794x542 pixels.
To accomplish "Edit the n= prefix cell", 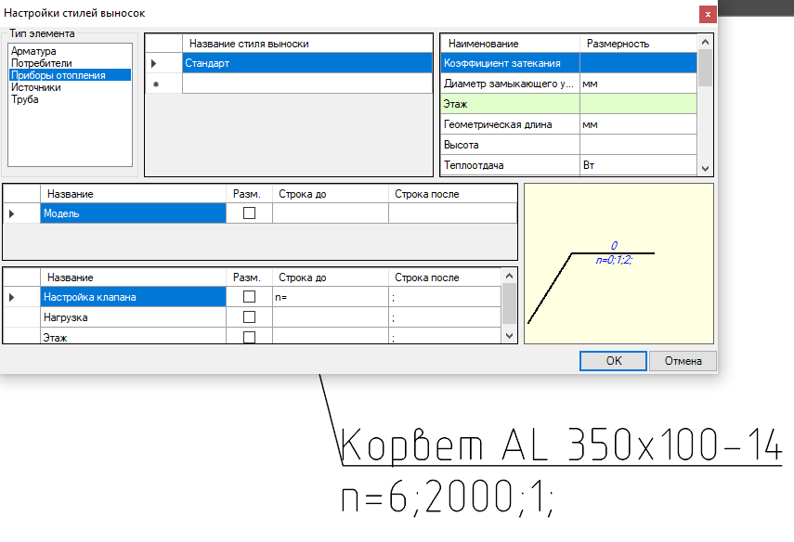I will 331,297.
